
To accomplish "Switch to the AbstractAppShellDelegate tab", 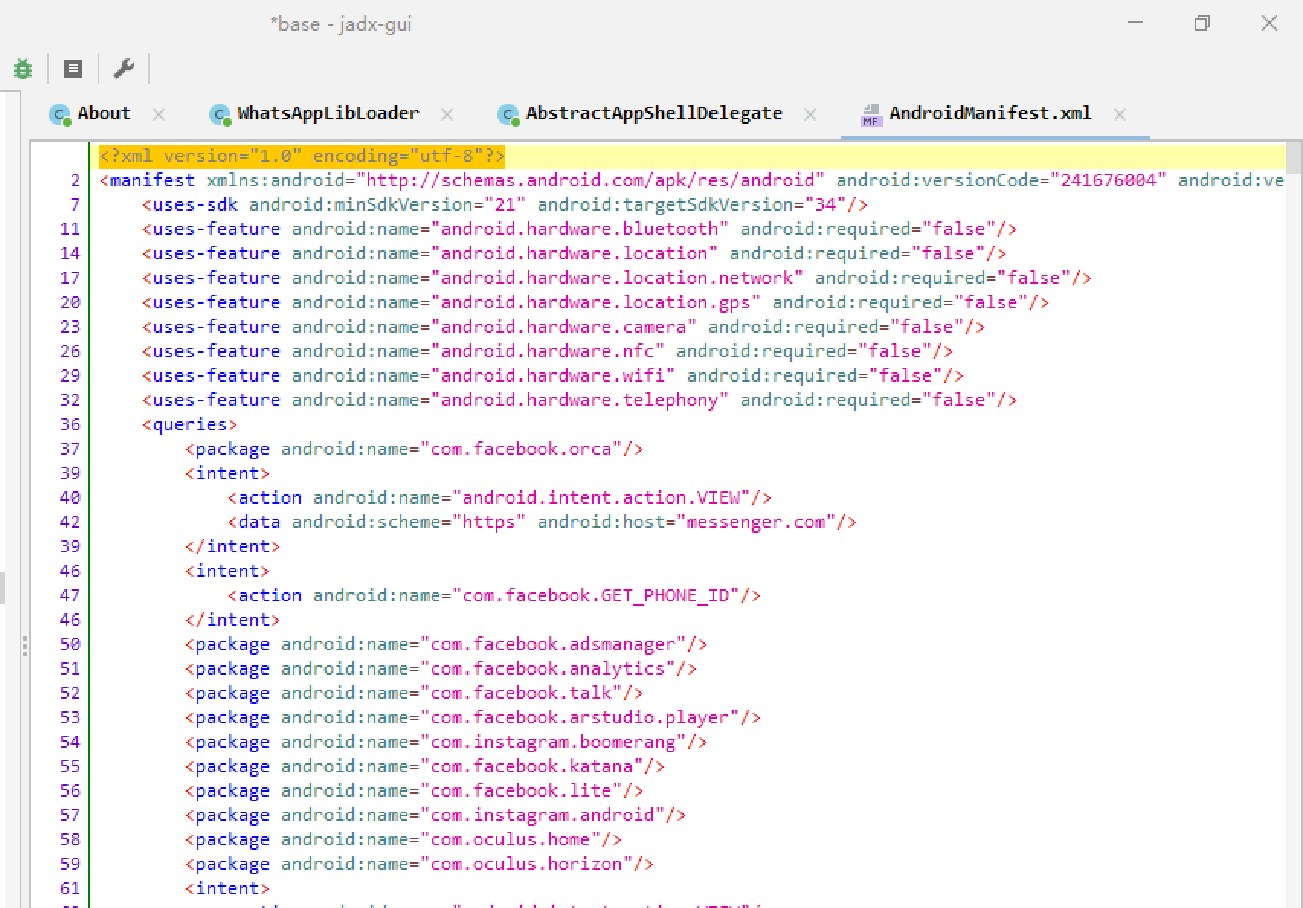I will pos(653,114).
